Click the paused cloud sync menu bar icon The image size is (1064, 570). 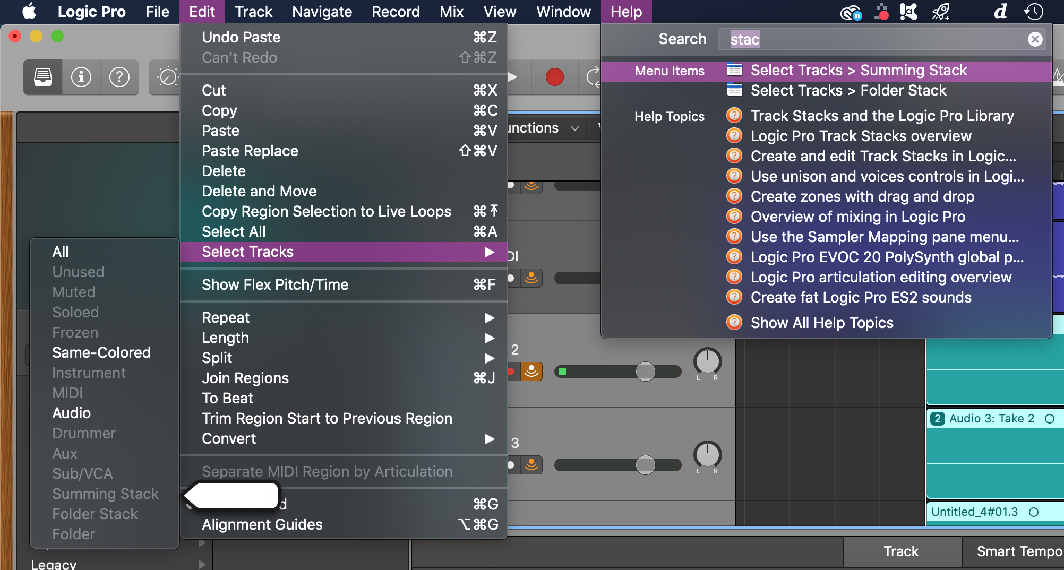coord(851,12)
